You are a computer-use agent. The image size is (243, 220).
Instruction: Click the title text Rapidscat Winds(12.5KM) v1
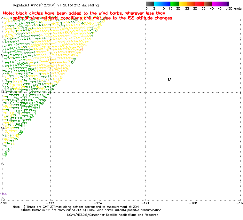point(37,5)
